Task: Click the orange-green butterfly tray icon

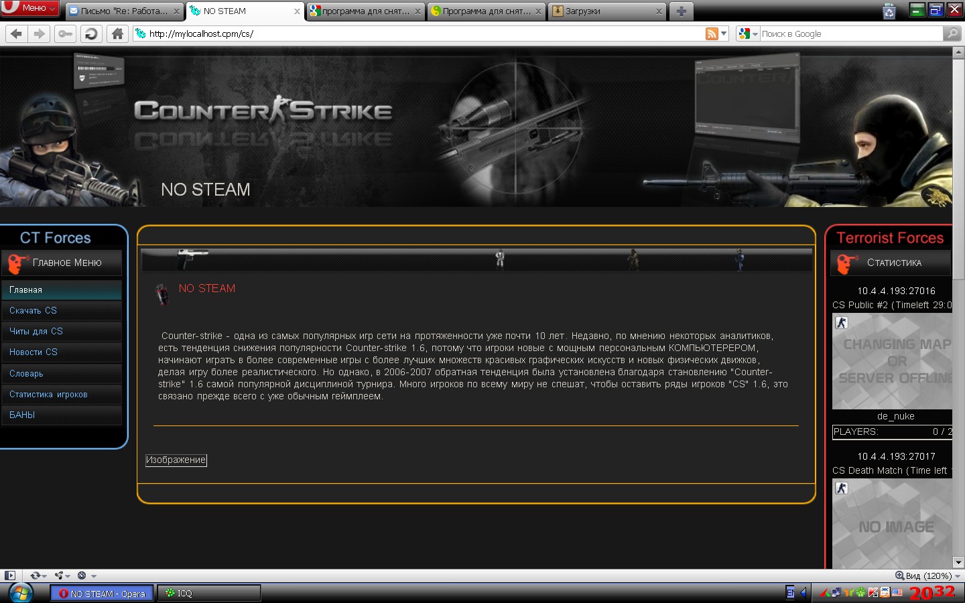Action: (x=849, y=592)
